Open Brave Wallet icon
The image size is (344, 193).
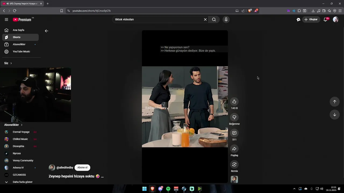(x=324, y=11)
